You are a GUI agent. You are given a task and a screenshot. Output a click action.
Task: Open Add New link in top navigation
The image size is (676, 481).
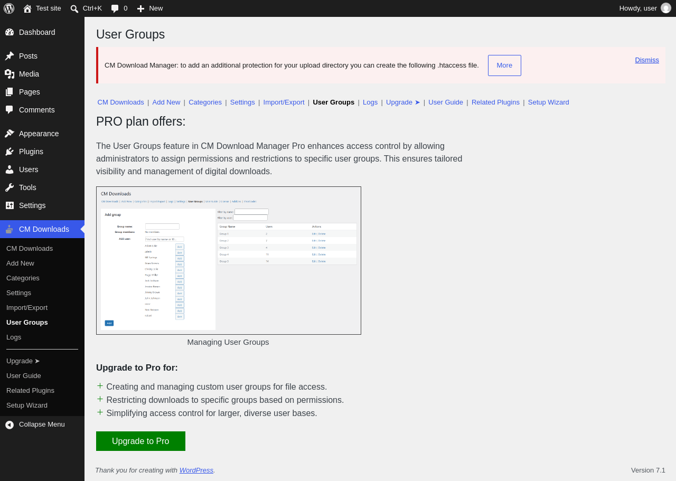click(x=166, y=102)
